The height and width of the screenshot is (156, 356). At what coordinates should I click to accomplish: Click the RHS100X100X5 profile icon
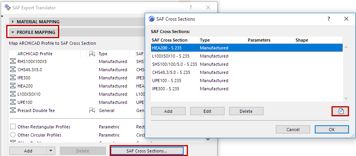13,61
